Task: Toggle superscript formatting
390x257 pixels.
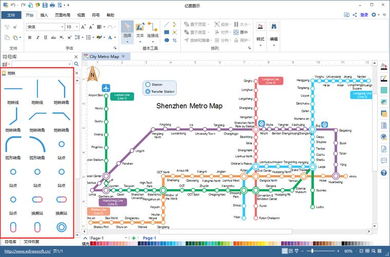Action: [69, 38]
